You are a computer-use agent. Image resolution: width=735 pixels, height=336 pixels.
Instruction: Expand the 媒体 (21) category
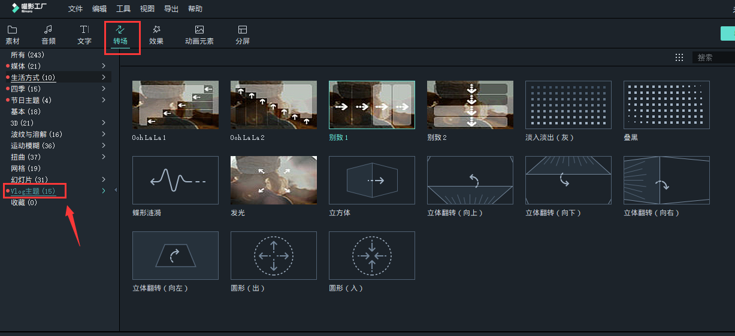(x=104, y=66)
